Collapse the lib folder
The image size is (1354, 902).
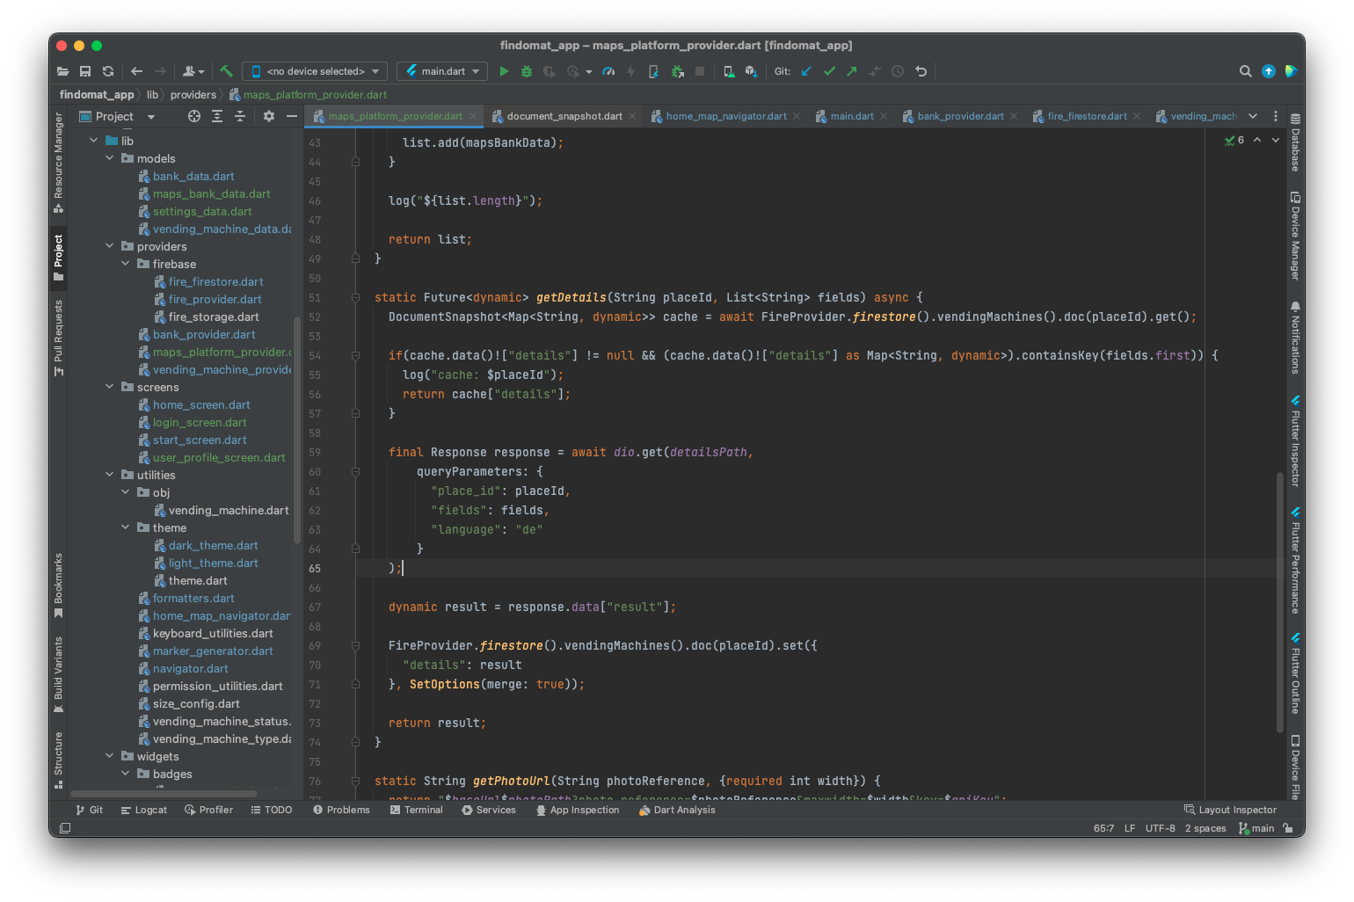94,141
